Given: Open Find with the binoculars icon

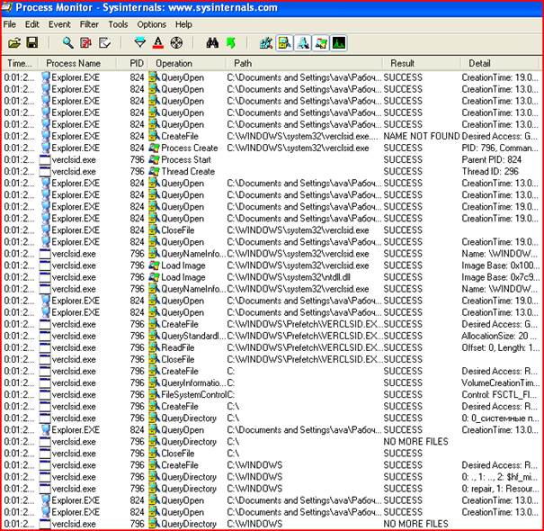Looking at the screenshot, I should tap(212, 43).
